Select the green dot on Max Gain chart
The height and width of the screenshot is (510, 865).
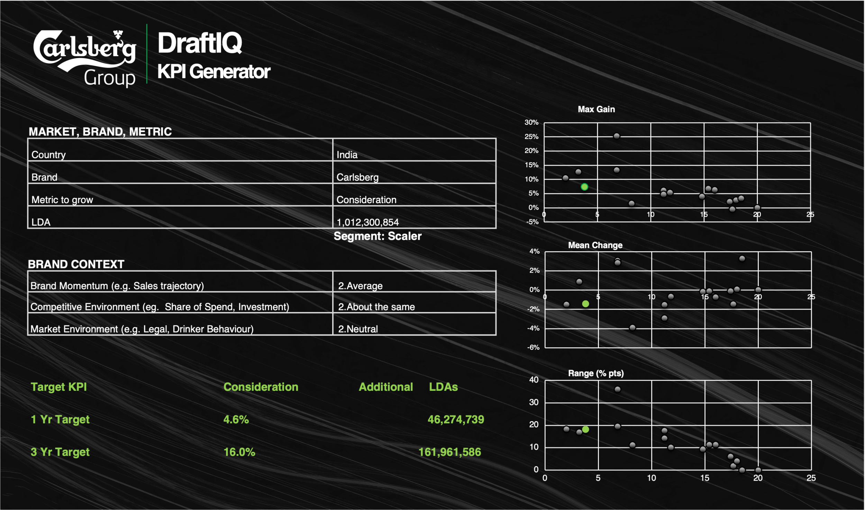pyautogui.click(x=584, y=187)
